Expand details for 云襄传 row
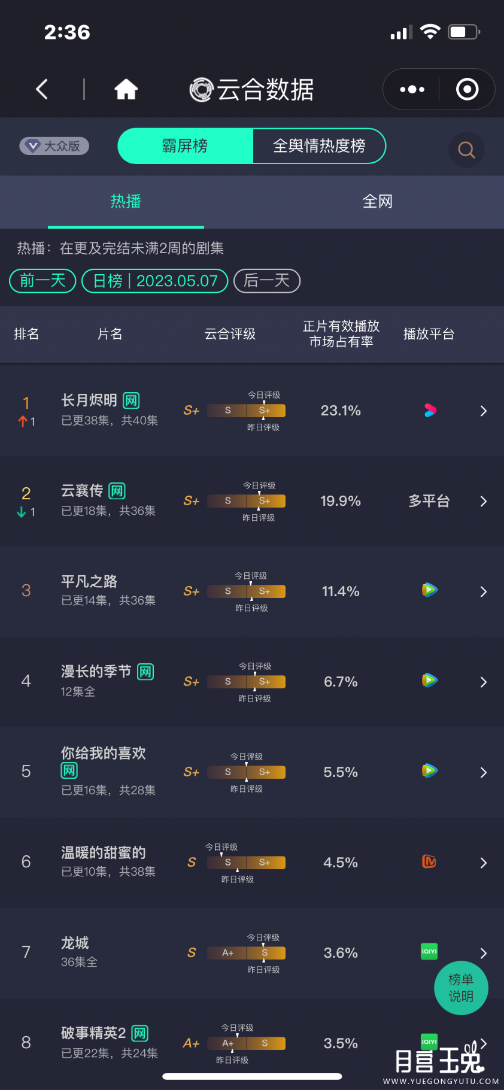This screenshot has height=1090, width=504. pos(483,502)
